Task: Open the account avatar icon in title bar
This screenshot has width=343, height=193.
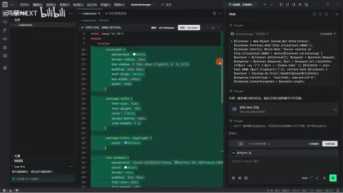Action: click(307, 5)
